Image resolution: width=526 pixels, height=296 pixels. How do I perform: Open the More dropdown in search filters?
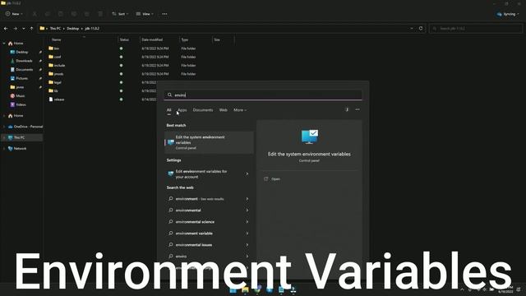(x=240, y=110)
